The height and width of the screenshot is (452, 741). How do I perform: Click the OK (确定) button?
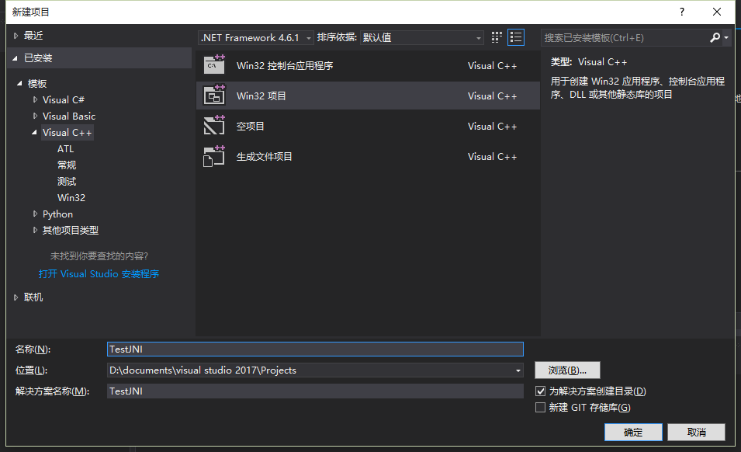(633, 432)
